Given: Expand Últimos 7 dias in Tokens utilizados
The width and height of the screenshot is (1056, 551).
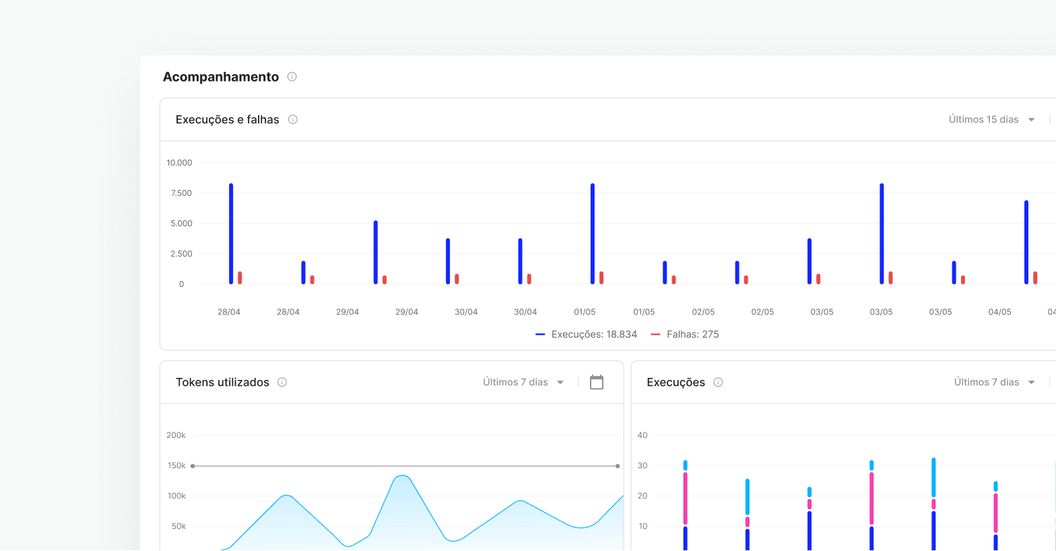Looking at the screenshot, I should point(523,382).
